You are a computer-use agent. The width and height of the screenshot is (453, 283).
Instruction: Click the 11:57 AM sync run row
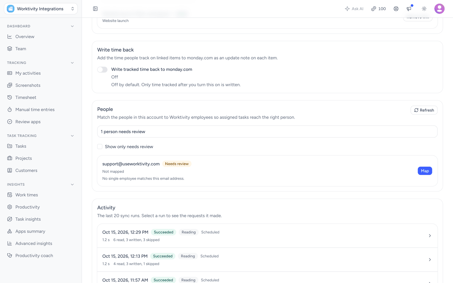[x=267, y=278]
